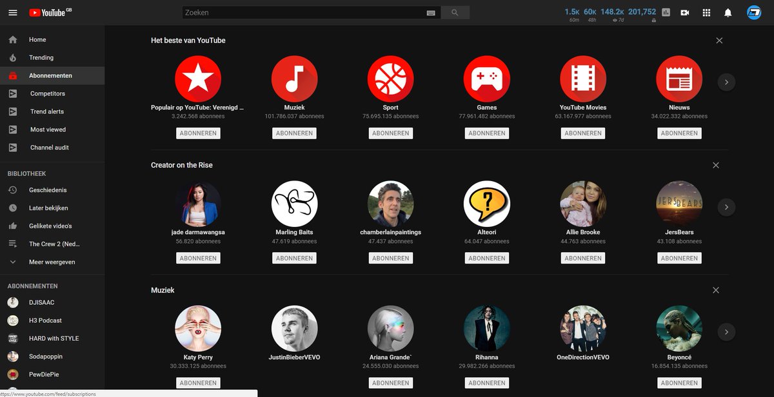This screenshot has height=397, width=774.
Task: Open the notifications bell
Action: 728,12
